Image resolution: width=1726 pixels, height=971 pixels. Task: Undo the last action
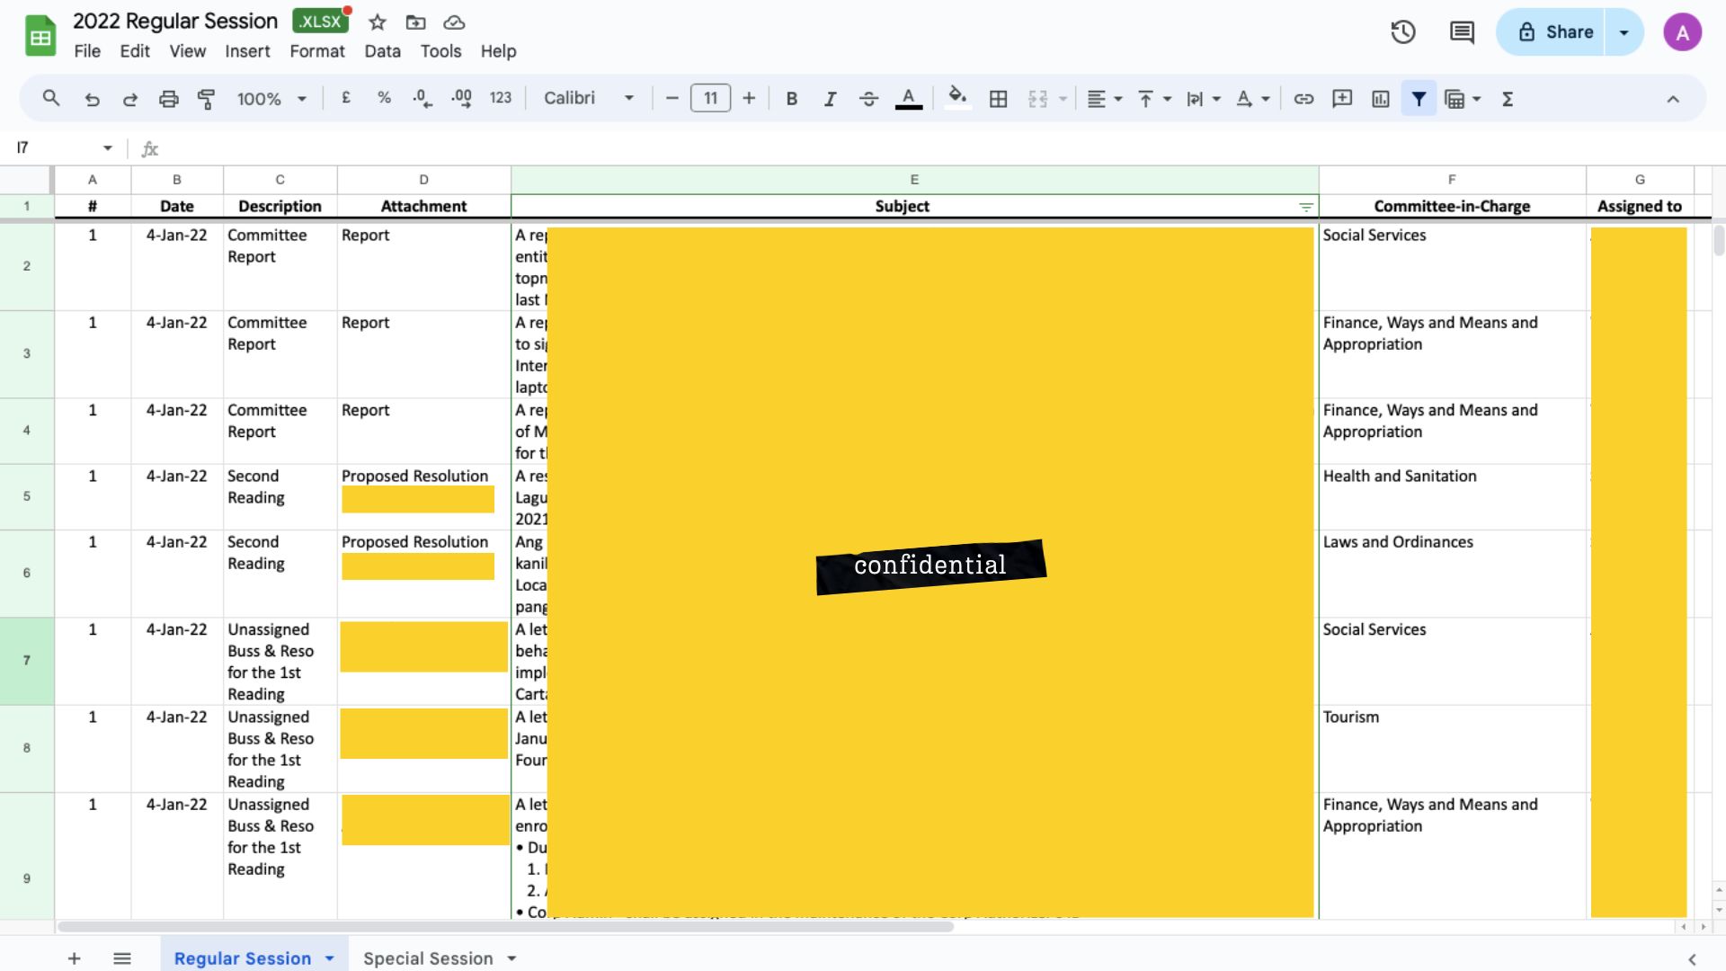pyautogui.click(x=92, y=99)
